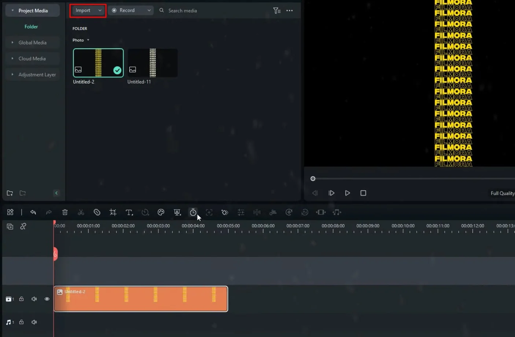Collapse the Project Media section
Screen dimensions: 515x337
pyautogui.click(x=12, y=11)
